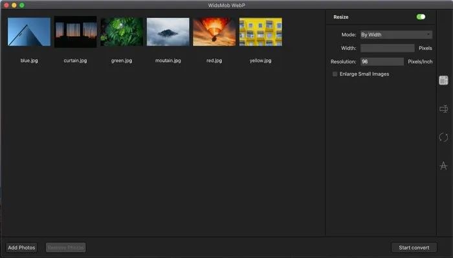Click the green.jpg file name

[x=122, y=60]
